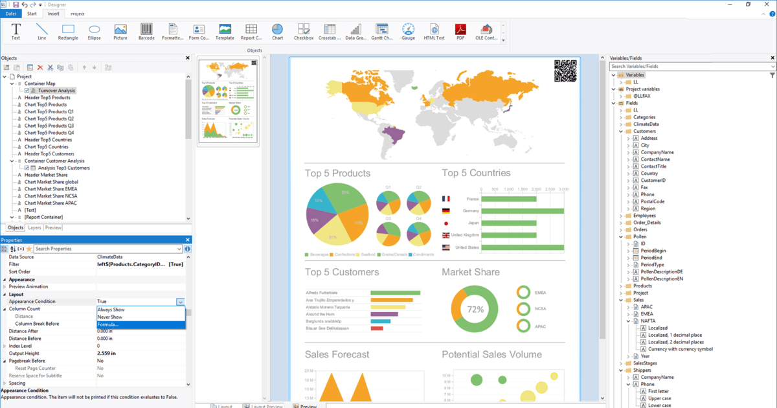The width and height of the screenshot is (777, 408).
Task: Close the Variables/Fields panel
Action: (772, 58)
